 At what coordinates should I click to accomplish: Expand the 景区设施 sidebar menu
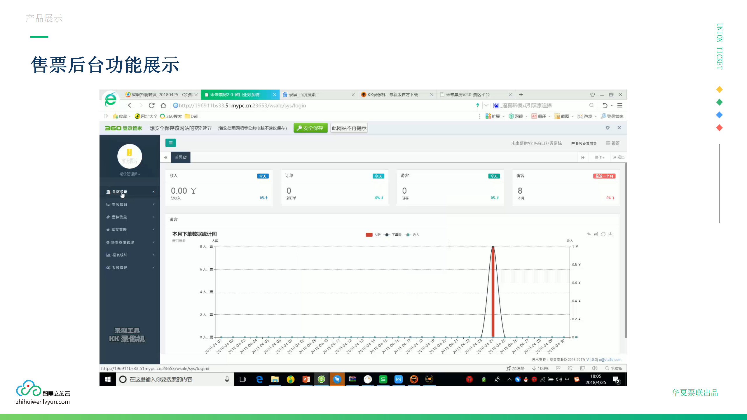point(130,192)
